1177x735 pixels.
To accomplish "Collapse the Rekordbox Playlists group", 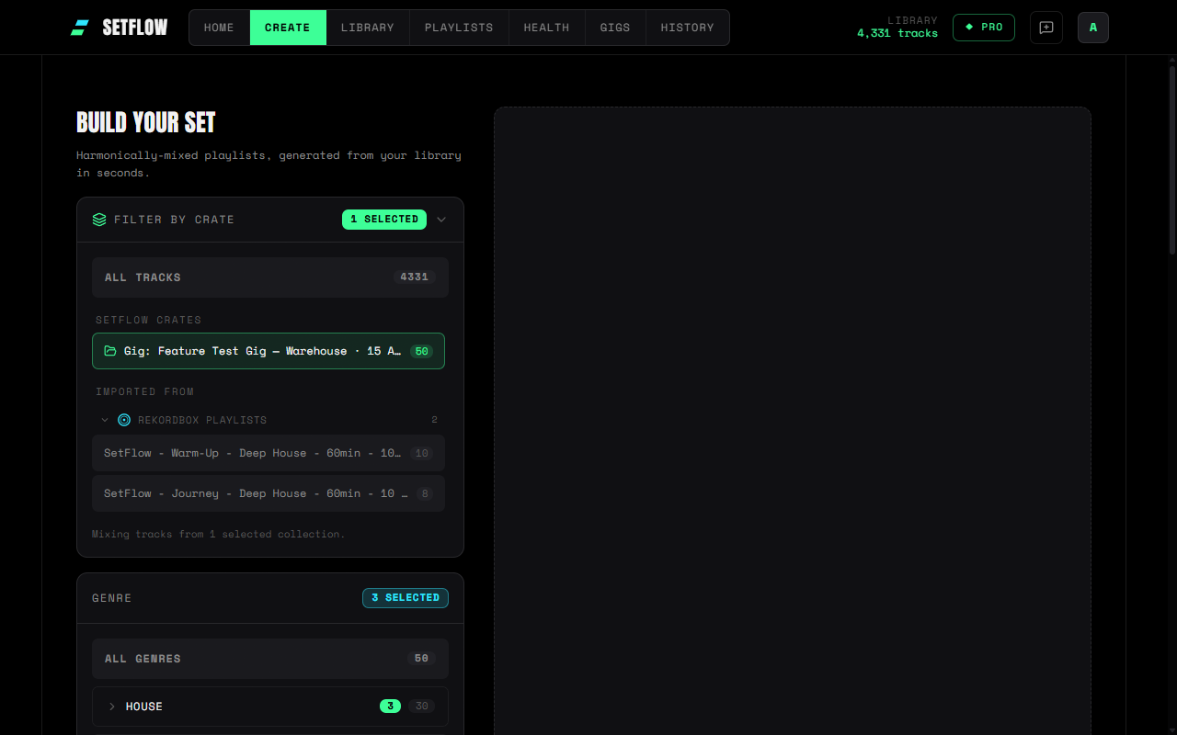I will click(106, 420).
